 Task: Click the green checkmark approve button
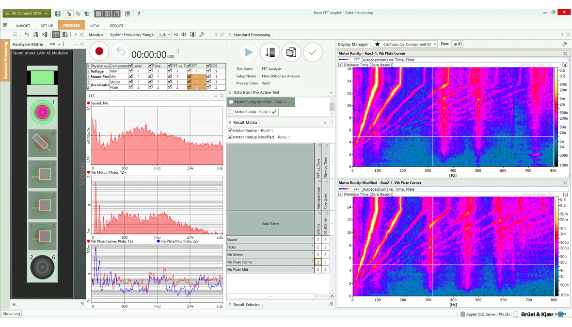pyautogui.click(x=313, y=52)
